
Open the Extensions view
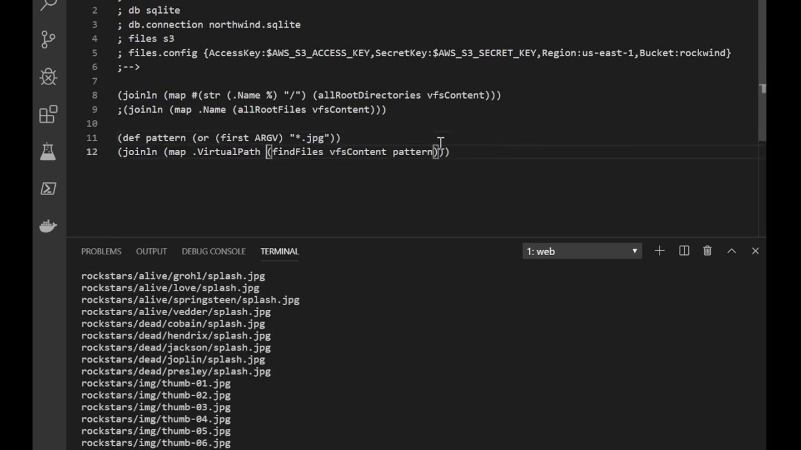click(x=48, y=114)
